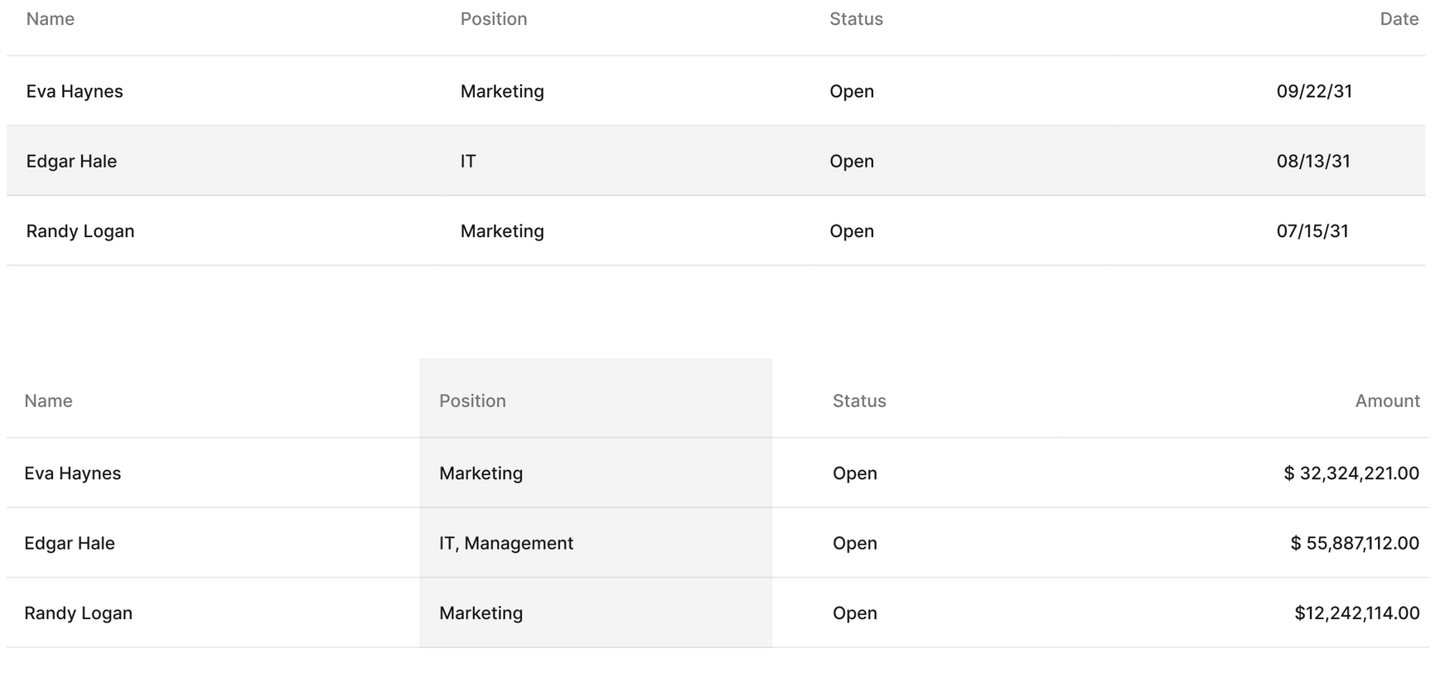This screenshot has height=688, width=1445.
Task: Click the IT, Management cell
Action: 506,543
